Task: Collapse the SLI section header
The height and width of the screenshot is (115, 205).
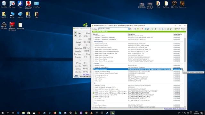Action: pyautogui.click(x=94, y=83)
